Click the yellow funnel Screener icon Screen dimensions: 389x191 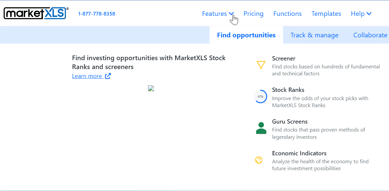(x=261, y=65)
